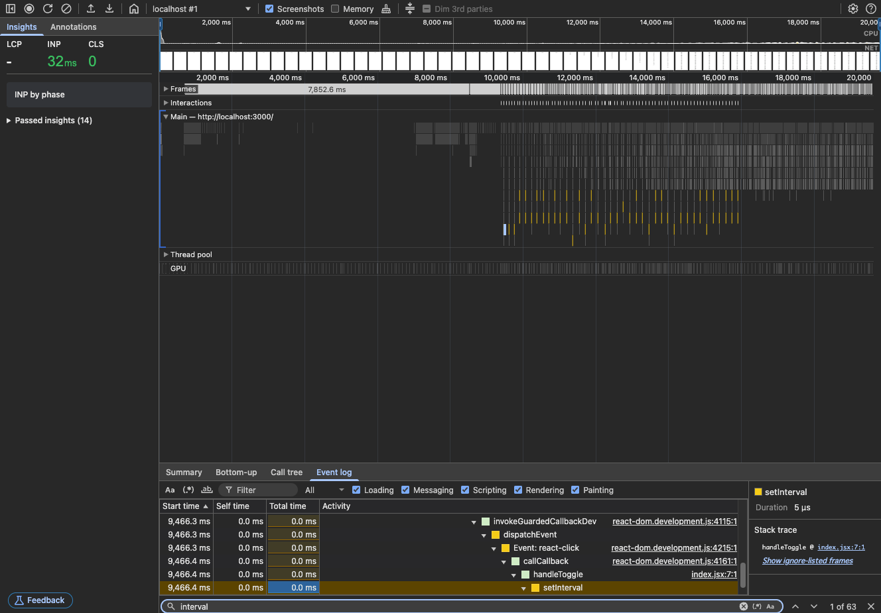Toggle regex in event log filter
Screen dimensions: 881x613
[188, 490]
